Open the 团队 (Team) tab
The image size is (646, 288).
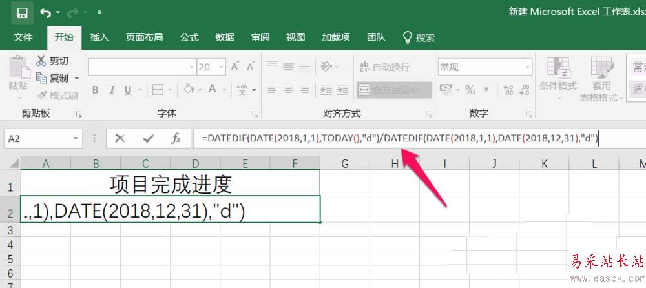(x=376, y=37)
